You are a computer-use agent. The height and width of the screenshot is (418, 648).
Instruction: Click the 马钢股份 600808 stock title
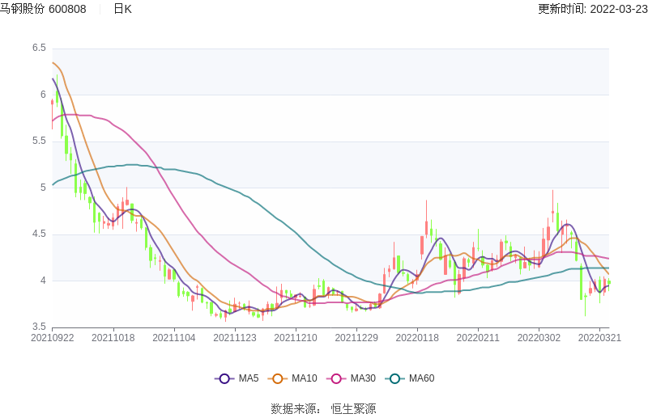44,9
